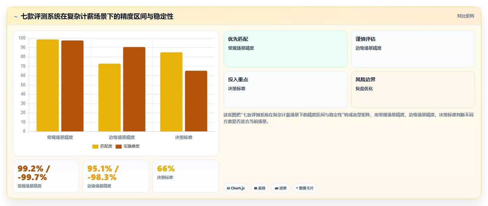The height and width of the screenshot is (206, 488).
Task: Open the 风险边界 matrix card
Action: coord(413,90)
